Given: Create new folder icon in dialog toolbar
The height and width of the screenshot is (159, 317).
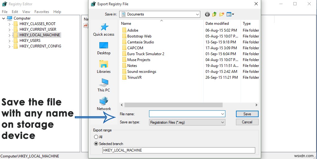Looking at the screenshot, I should (x=222, y=14).
